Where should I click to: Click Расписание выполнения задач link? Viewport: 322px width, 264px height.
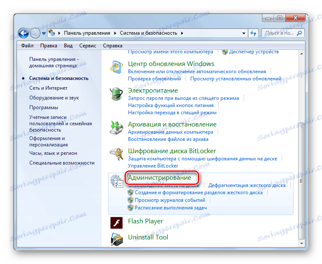pos(171,208)
